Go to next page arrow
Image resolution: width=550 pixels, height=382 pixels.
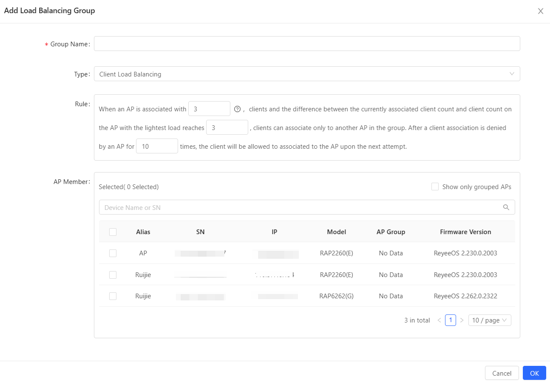pos(462,320)
